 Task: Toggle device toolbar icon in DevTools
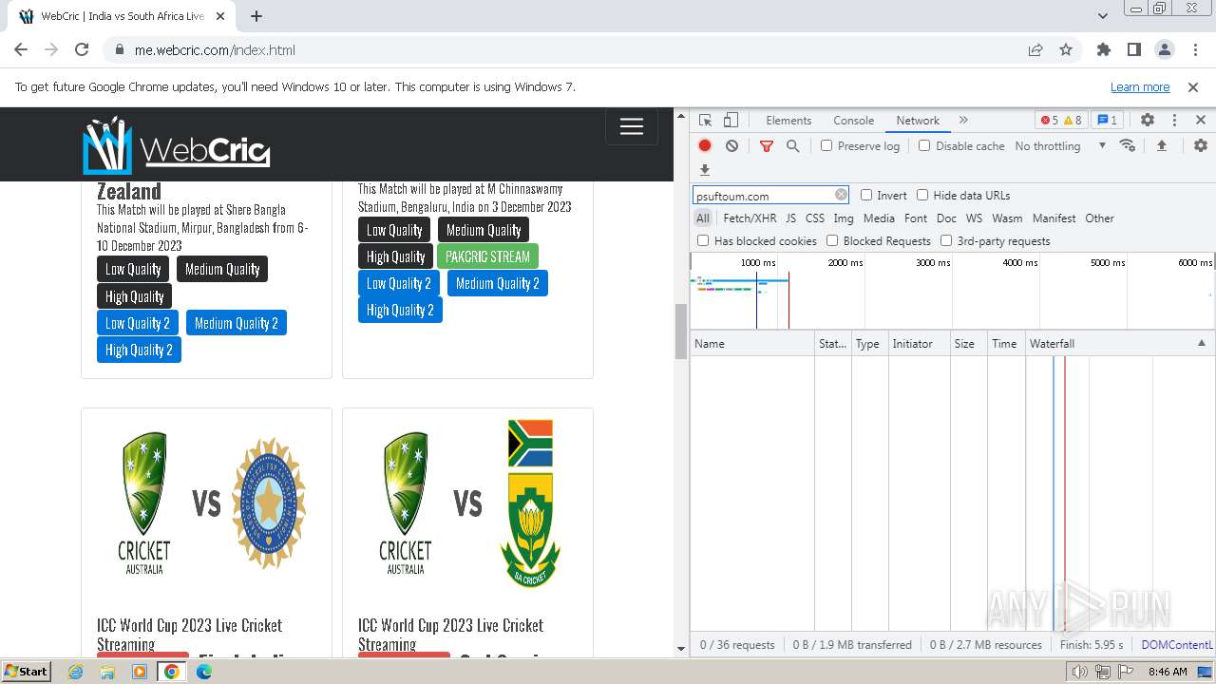pos(731,121)
